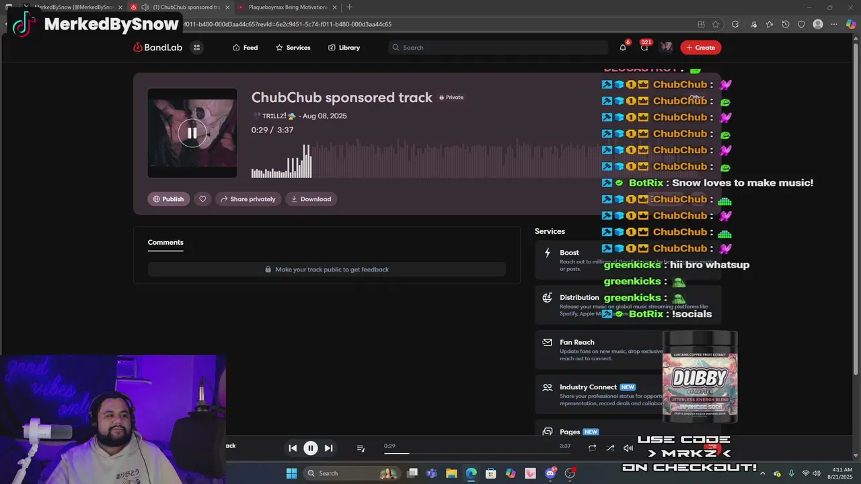This screenshot has width=861, height=484.
Task: Open the Copilot sidebar icon
Action: [851, 24]
